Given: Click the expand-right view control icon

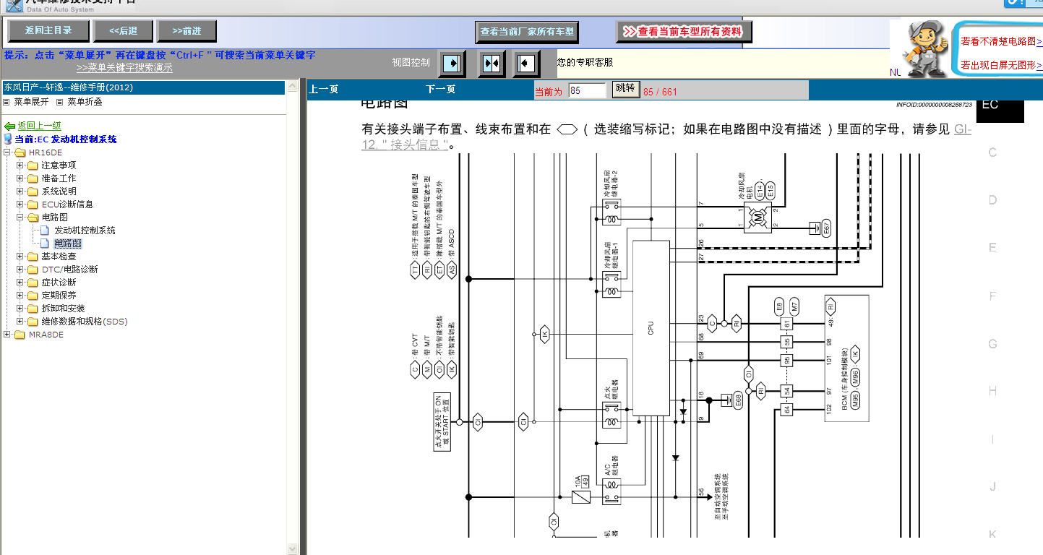Looking at the screenshot, I should (452, 64).
